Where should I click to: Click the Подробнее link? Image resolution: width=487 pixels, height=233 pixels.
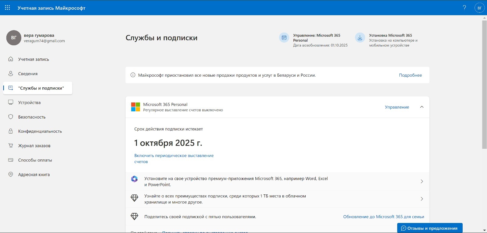coord(410,75)
